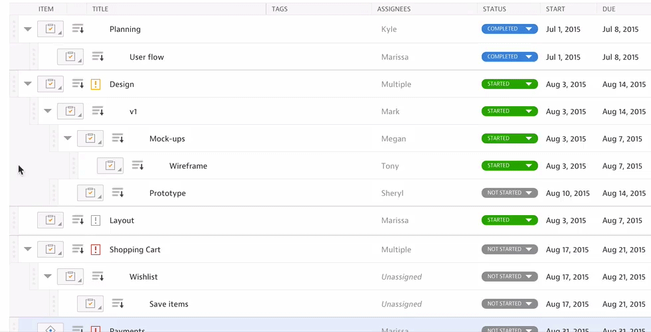Click the gray priority flag on Layout
This screenshot has width=651, height=332.
pos(96,220)
